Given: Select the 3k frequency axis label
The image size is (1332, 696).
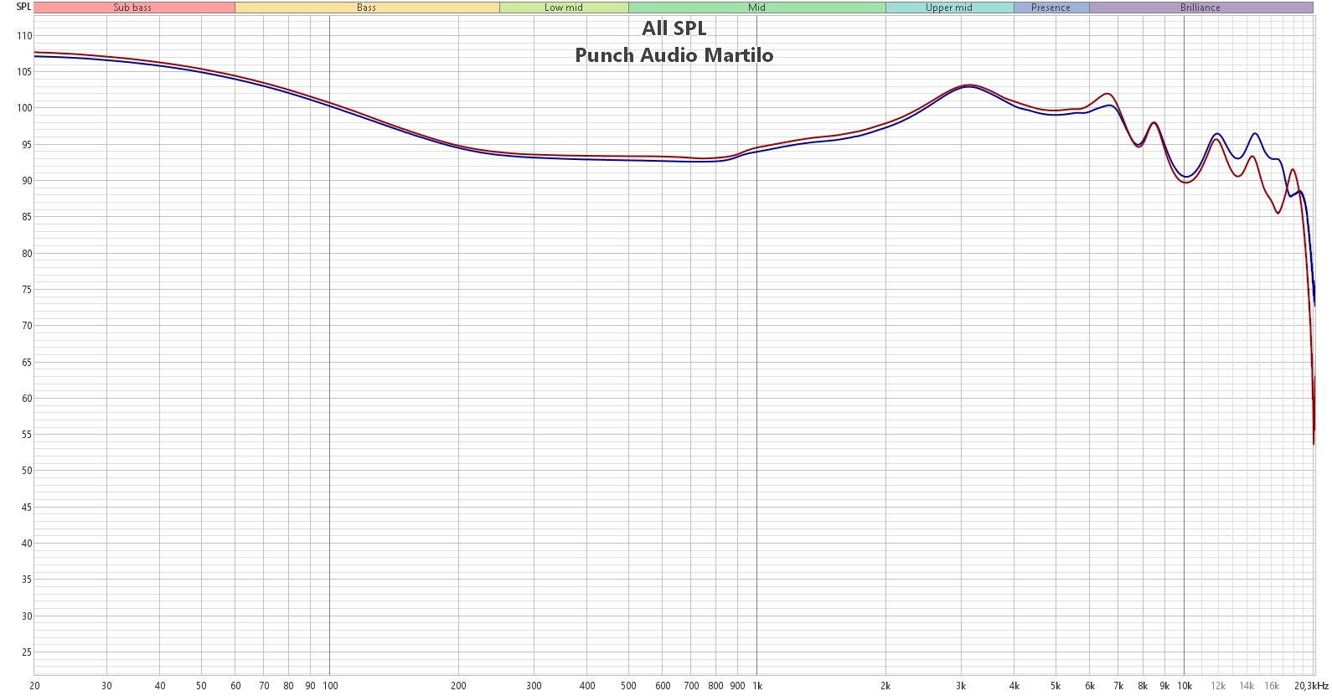Looking at the screenshot, I should (x=961, y=686).
